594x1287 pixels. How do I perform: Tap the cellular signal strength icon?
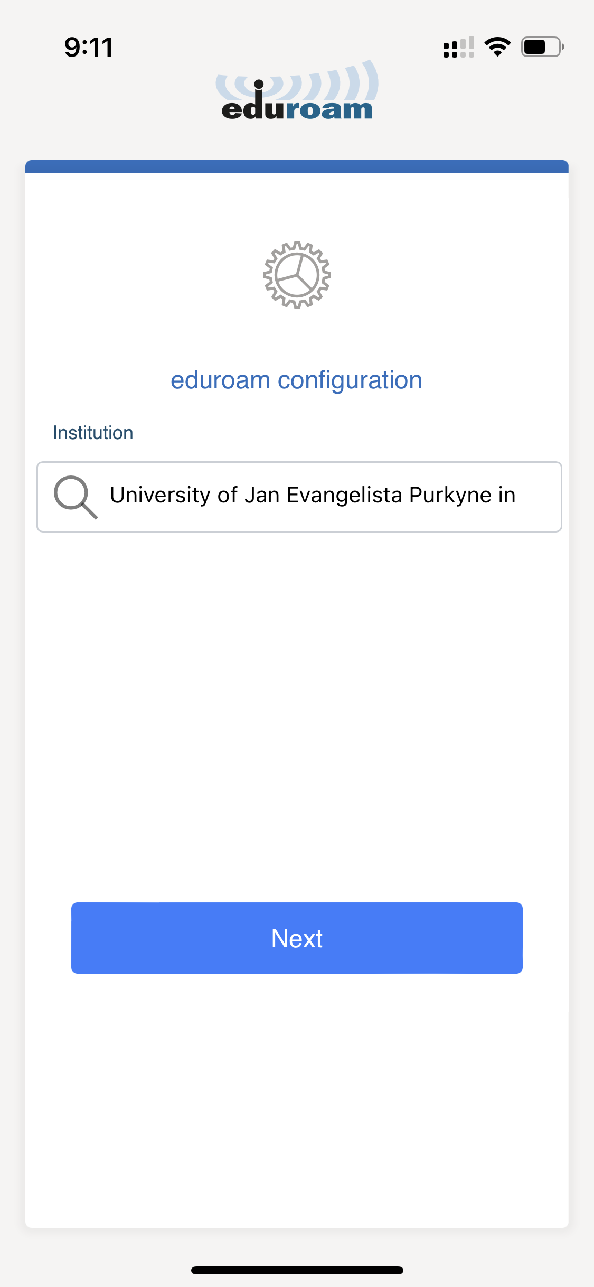tap(458, 47)
